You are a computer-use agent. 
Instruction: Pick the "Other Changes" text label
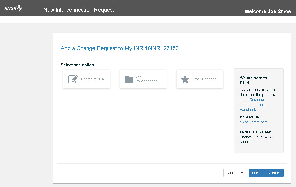[x=204, y=79]
